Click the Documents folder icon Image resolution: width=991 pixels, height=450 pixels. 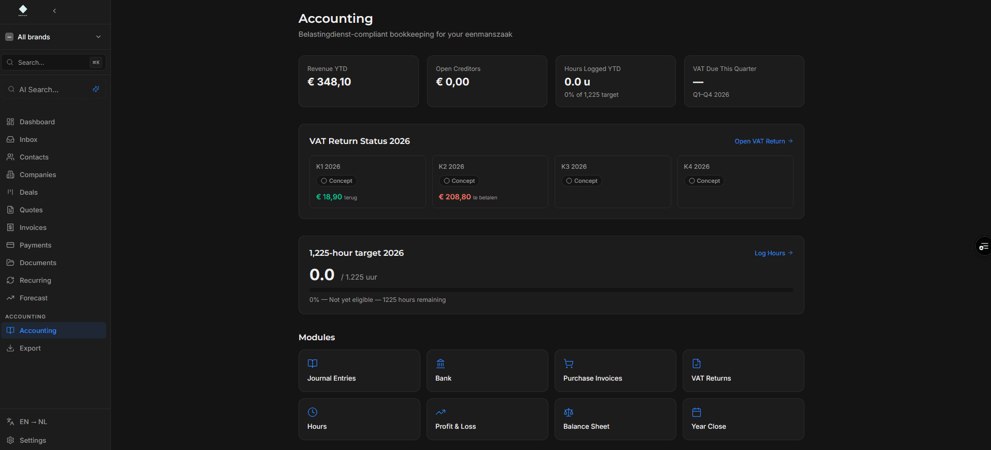click(x=10, y=263)
